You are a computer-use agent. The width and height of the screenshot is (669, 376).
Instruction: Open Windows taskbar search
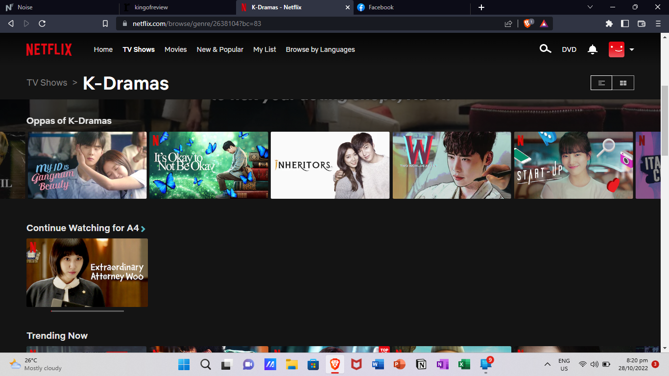pyautogui.click(x=206, y=364)
